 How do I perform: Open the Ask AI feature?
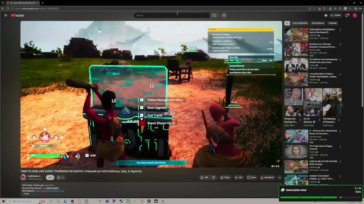click(x=238, y=177)
